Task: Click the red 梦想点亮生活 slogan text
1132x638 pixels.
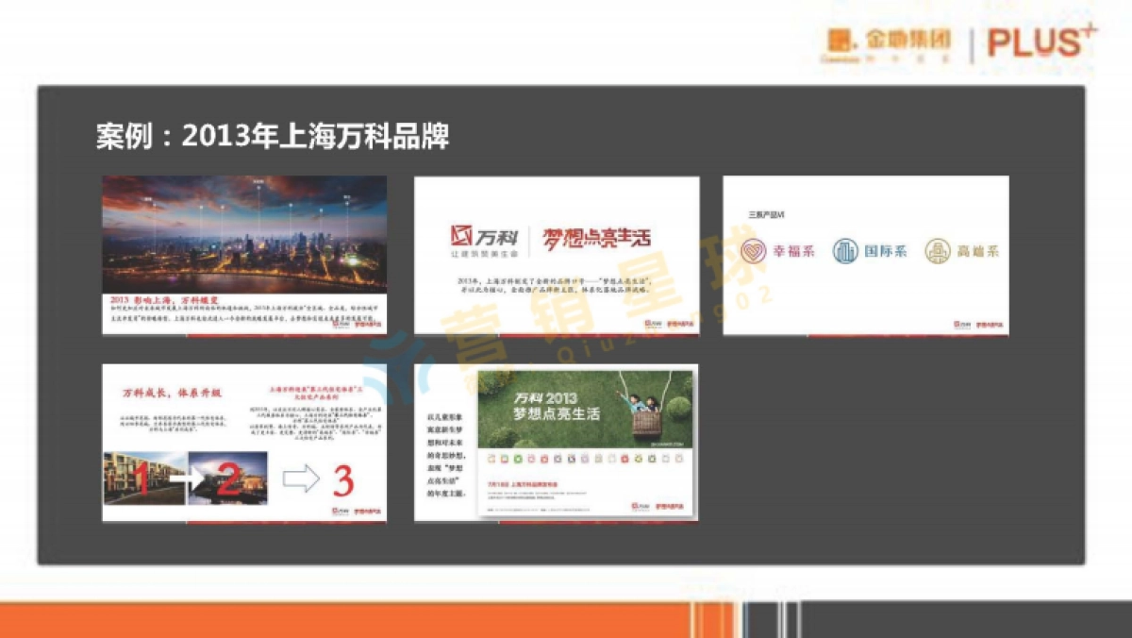Action: pos(596,238)
